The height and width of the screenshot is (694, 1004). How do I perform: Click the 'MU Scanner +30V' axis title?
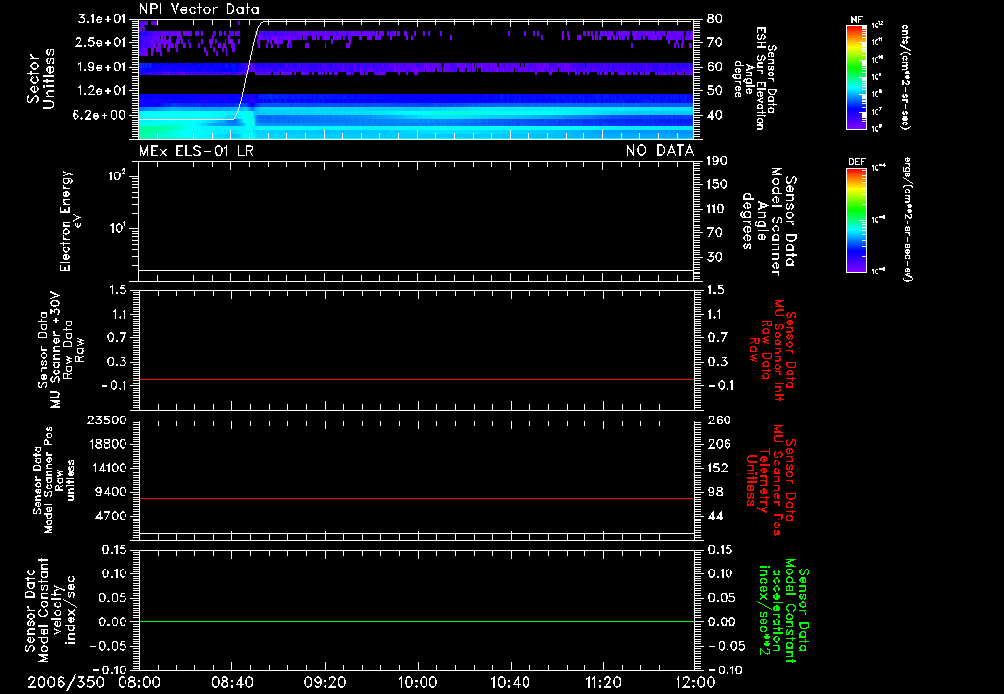[61, 350]
